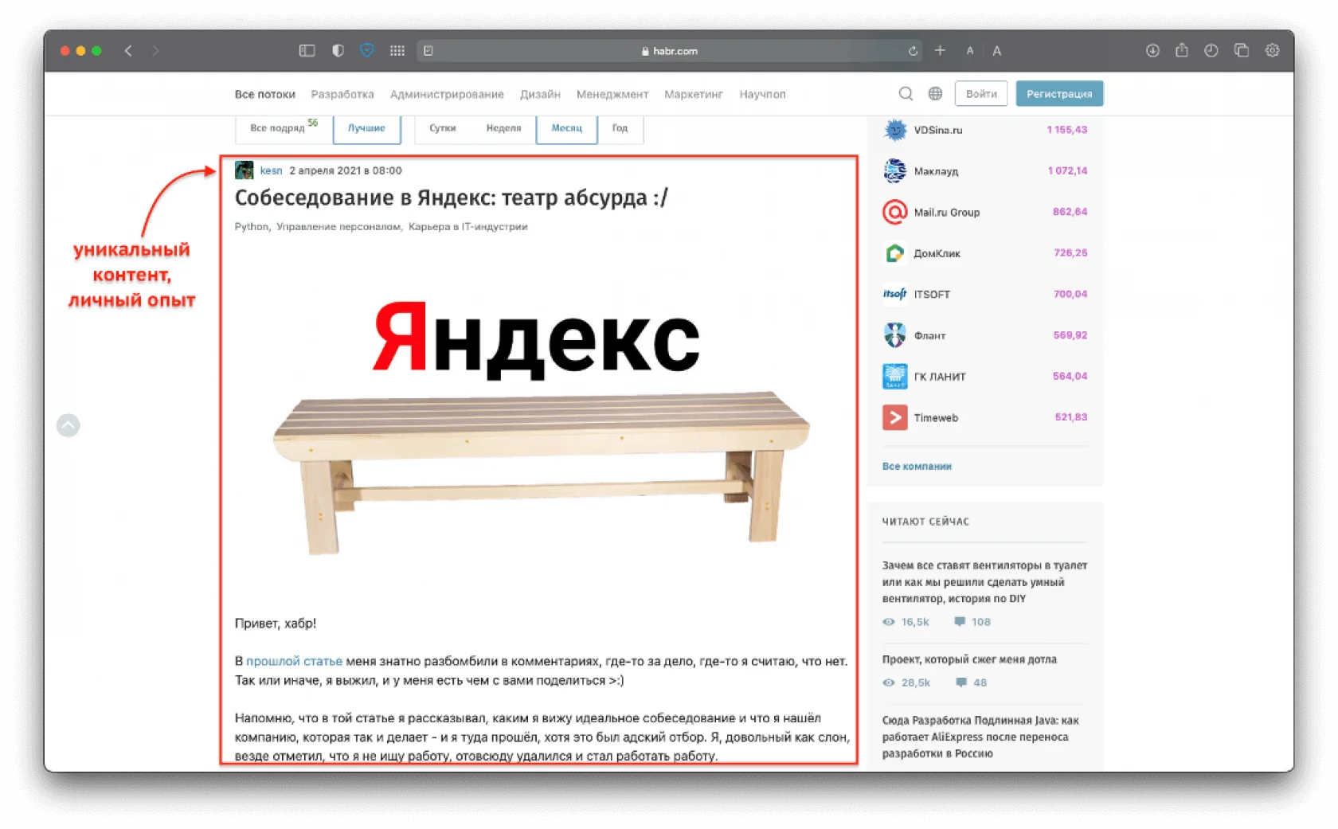
Task: Decrease text size with small A
Action: click(970, 51)
